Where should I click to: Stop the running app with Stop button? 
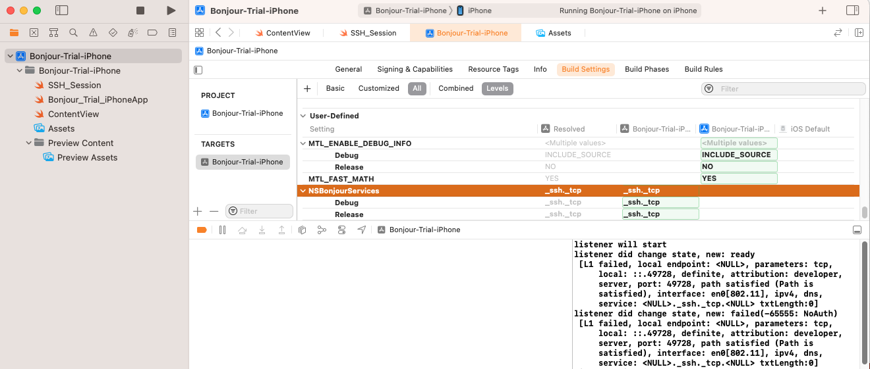[x=140, y=11]
